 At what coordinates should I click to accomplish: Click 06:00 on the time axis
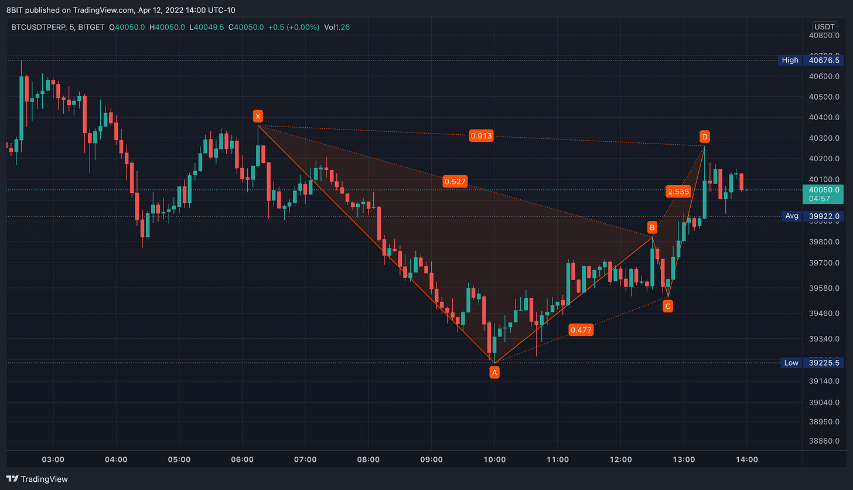(242, 459)
